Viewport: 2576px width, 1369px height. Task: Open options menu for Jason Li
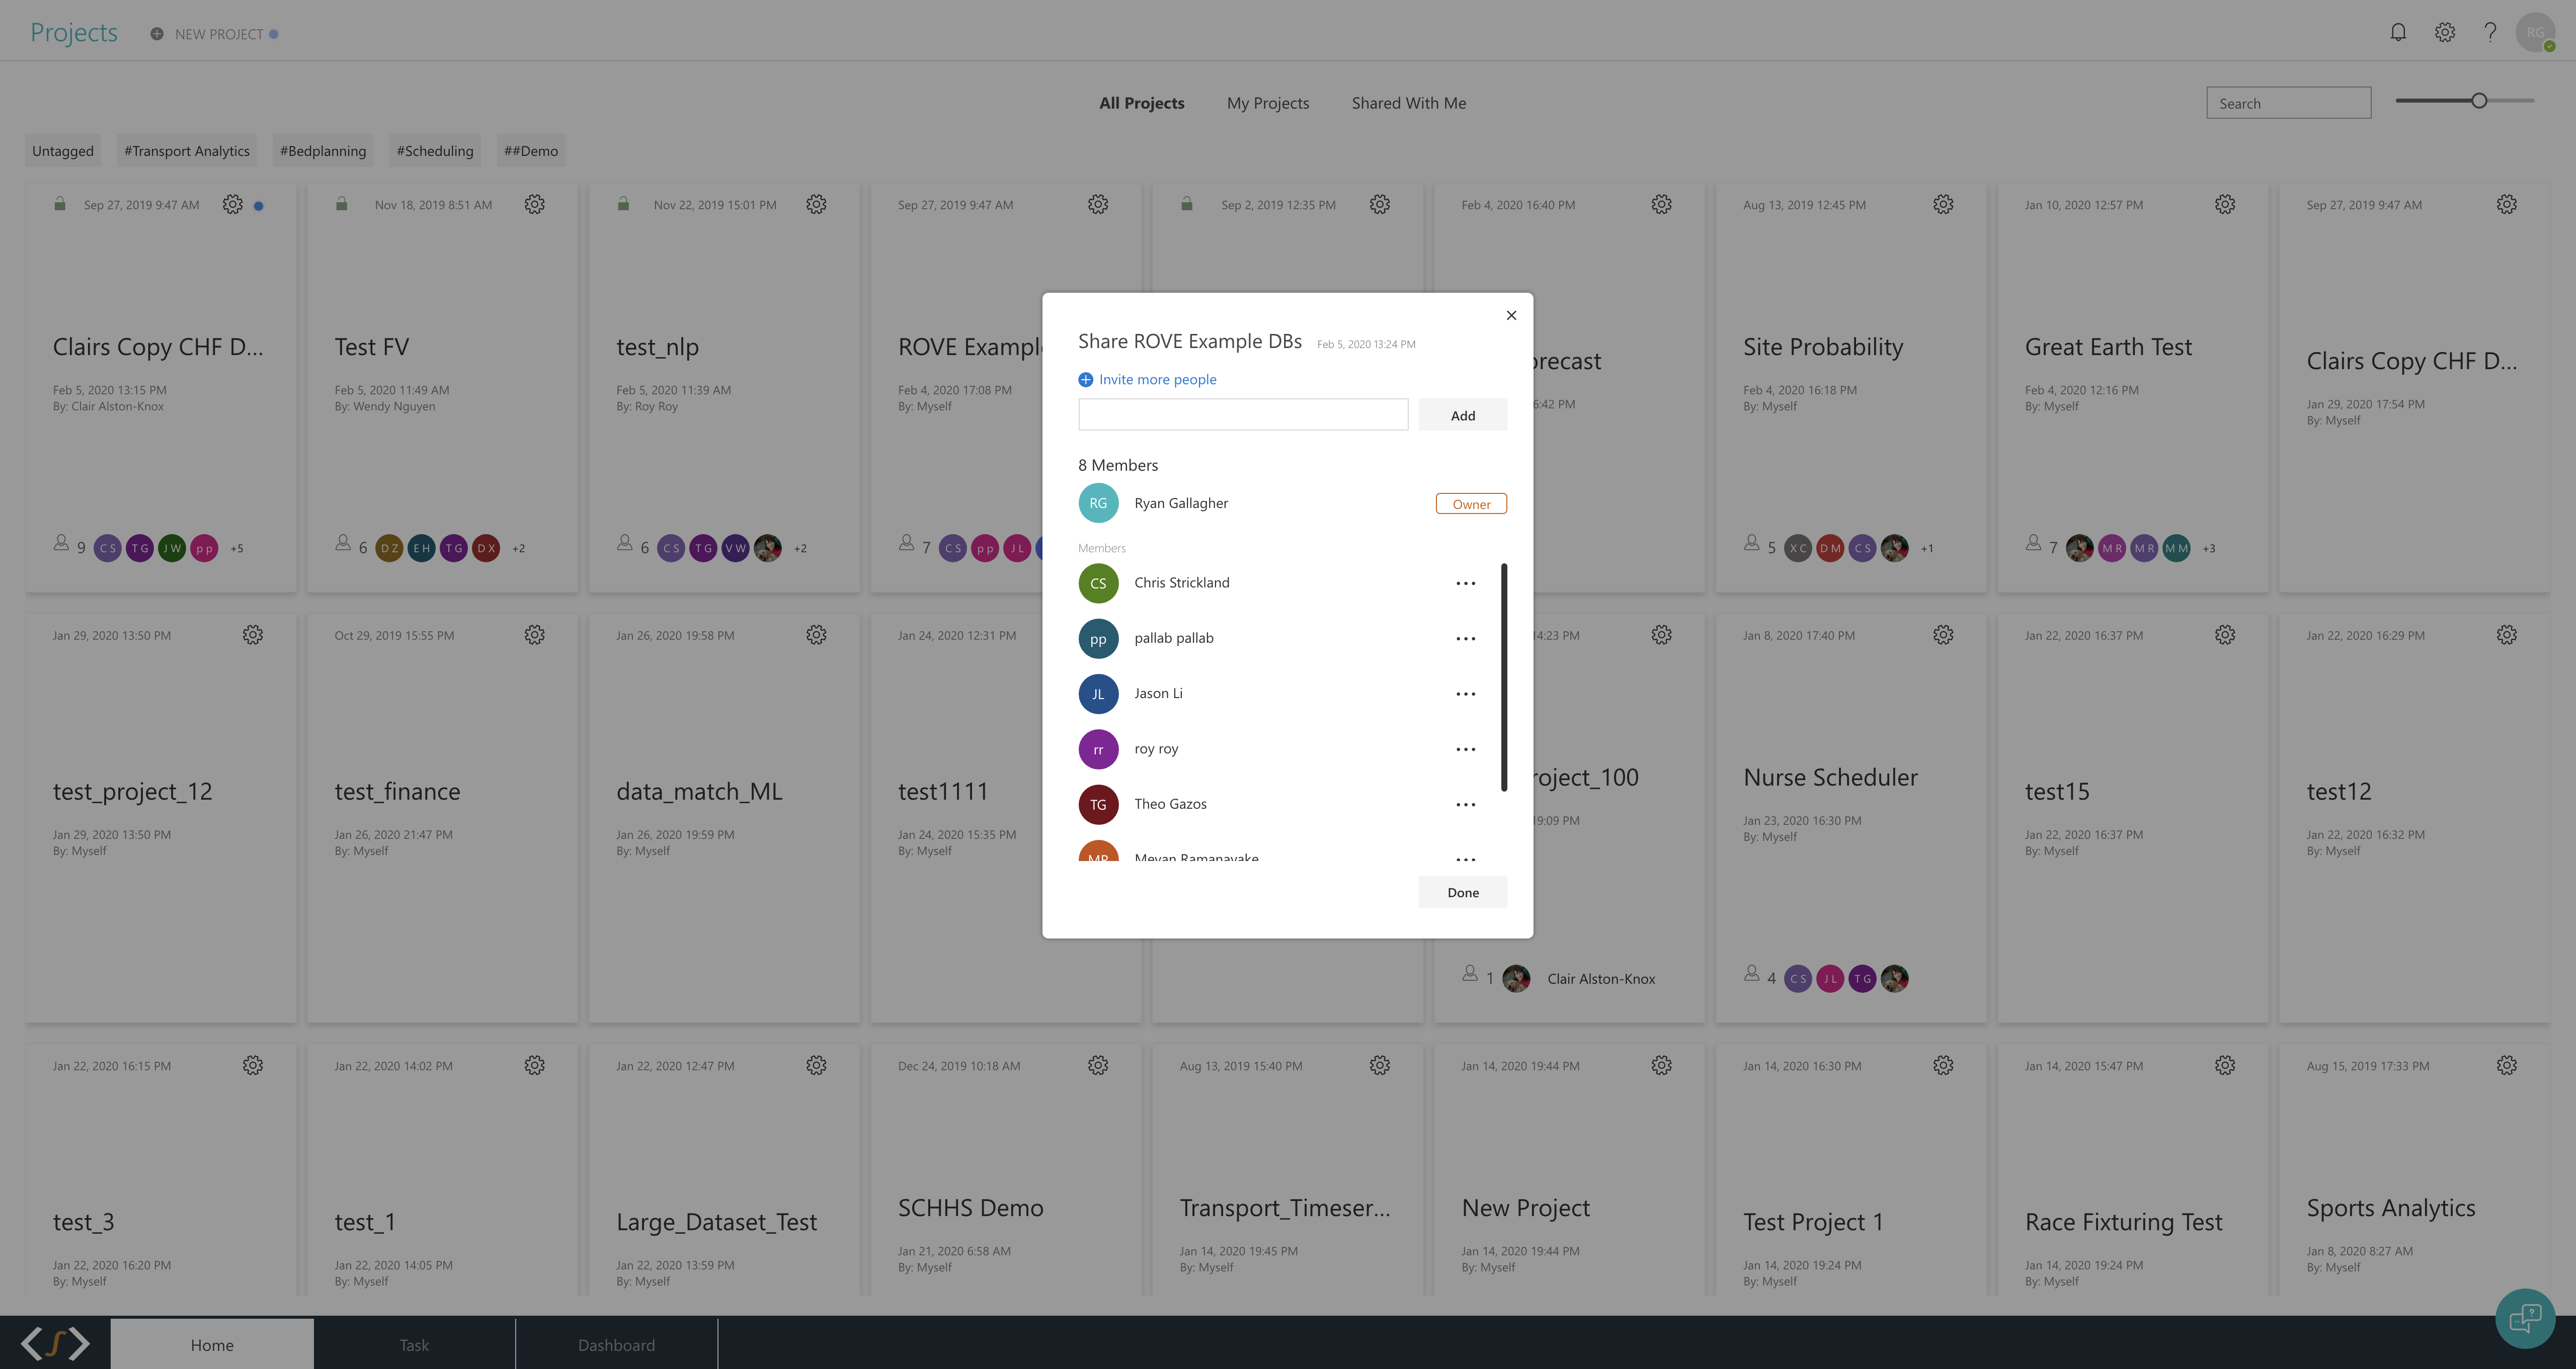pyautogui.click(x=1466, y=694)
